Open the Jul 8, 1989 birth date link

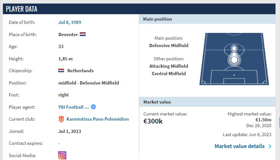pos(70,22)
